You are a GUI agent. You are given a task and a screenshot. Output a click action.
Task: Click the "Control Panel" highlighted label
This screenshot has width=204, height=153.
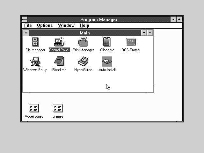[59, 50]
